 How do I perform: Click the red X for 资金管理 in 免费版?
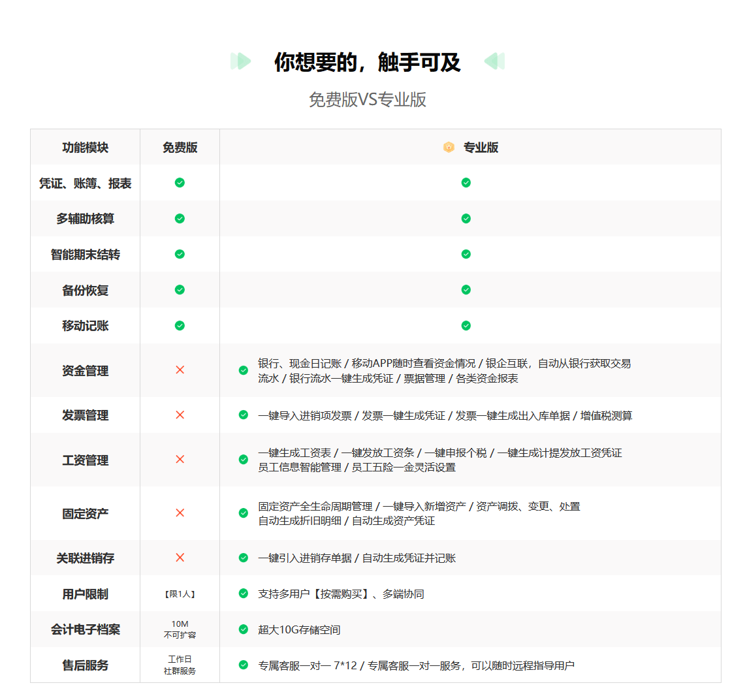point(180,370)
